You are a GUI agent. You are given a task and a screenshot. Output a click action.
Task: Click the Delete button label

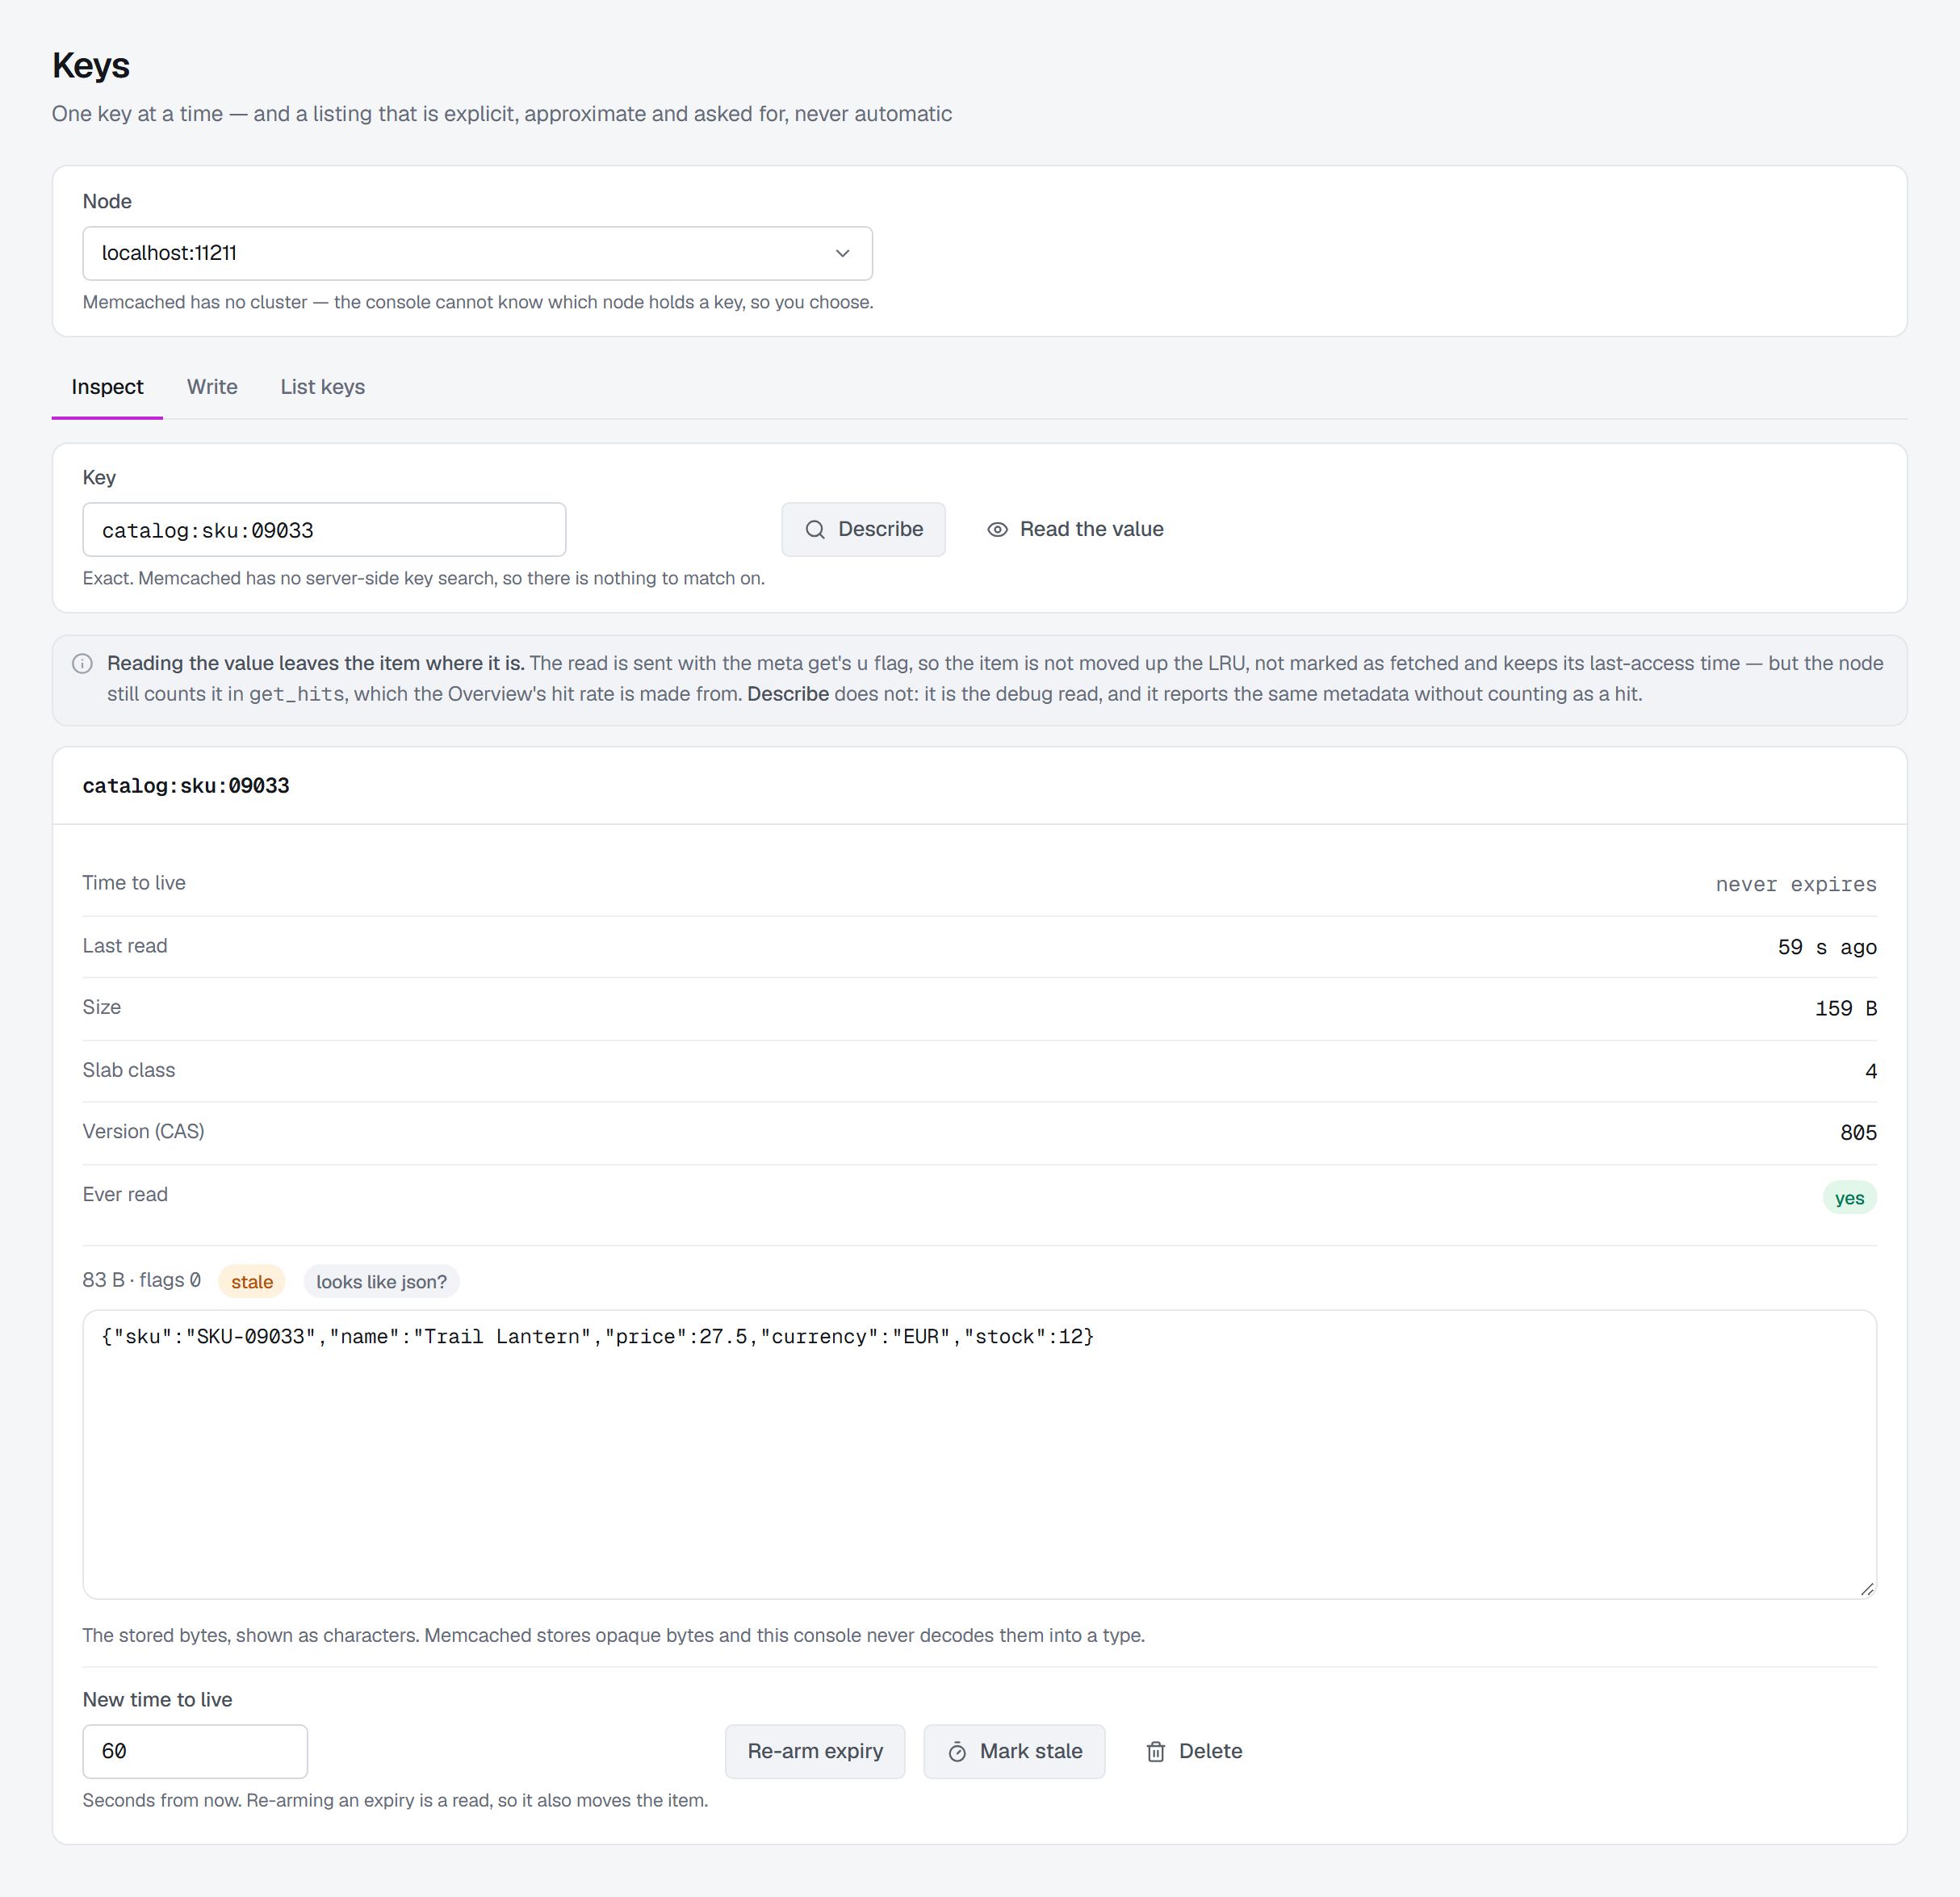coord(1210,1751)
